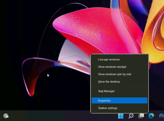
Task: Open Task View from the taskbar
Action: [x=141, y=116]
